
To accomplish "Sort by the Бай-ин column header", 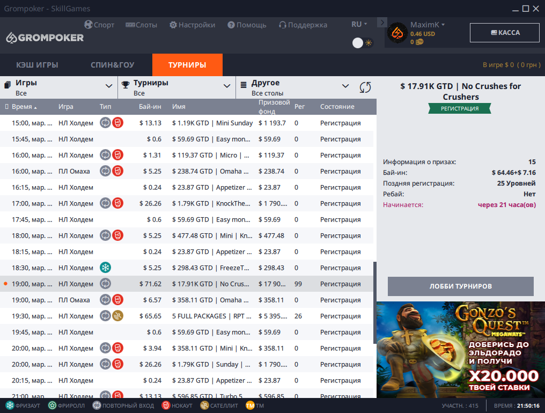I will pos(150,107).
